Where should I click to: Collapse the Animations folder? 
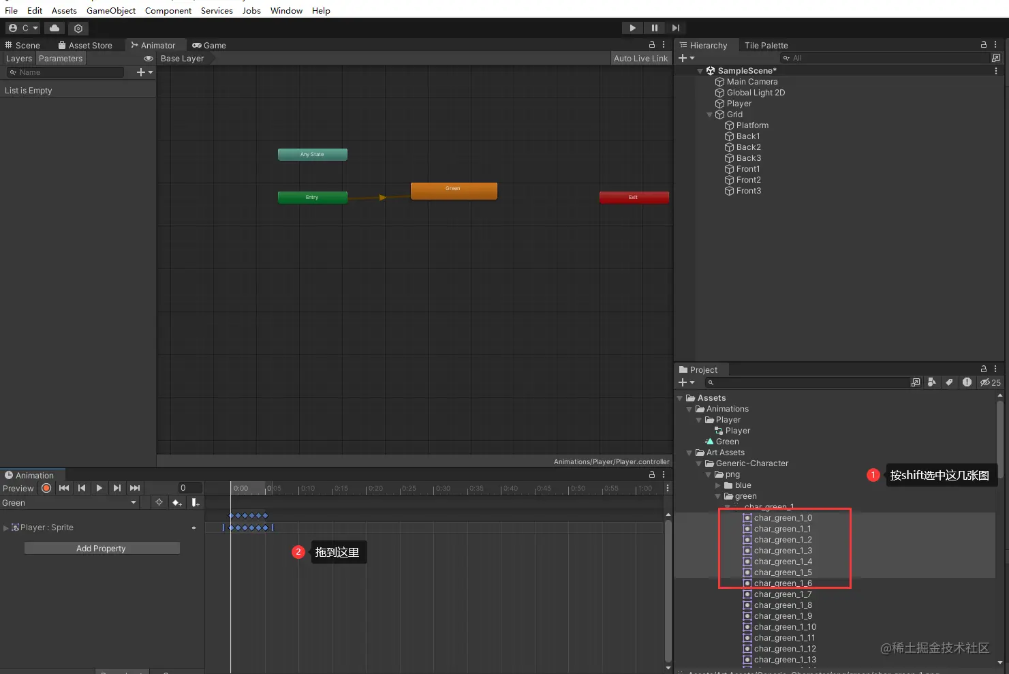(689, 409)
